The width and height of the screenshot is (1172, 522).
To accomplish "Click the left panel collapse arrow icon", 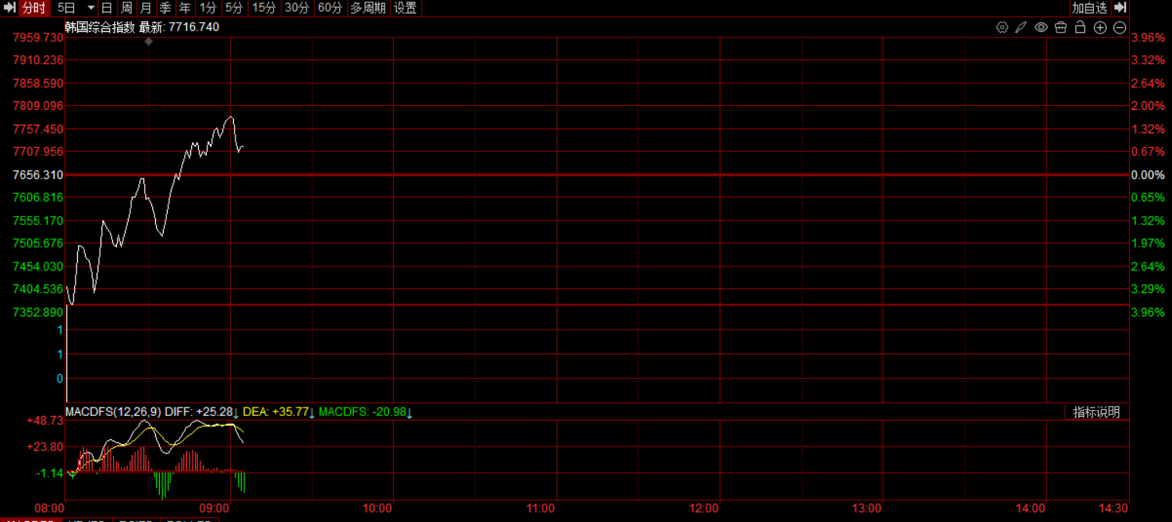I will [9, 8].
